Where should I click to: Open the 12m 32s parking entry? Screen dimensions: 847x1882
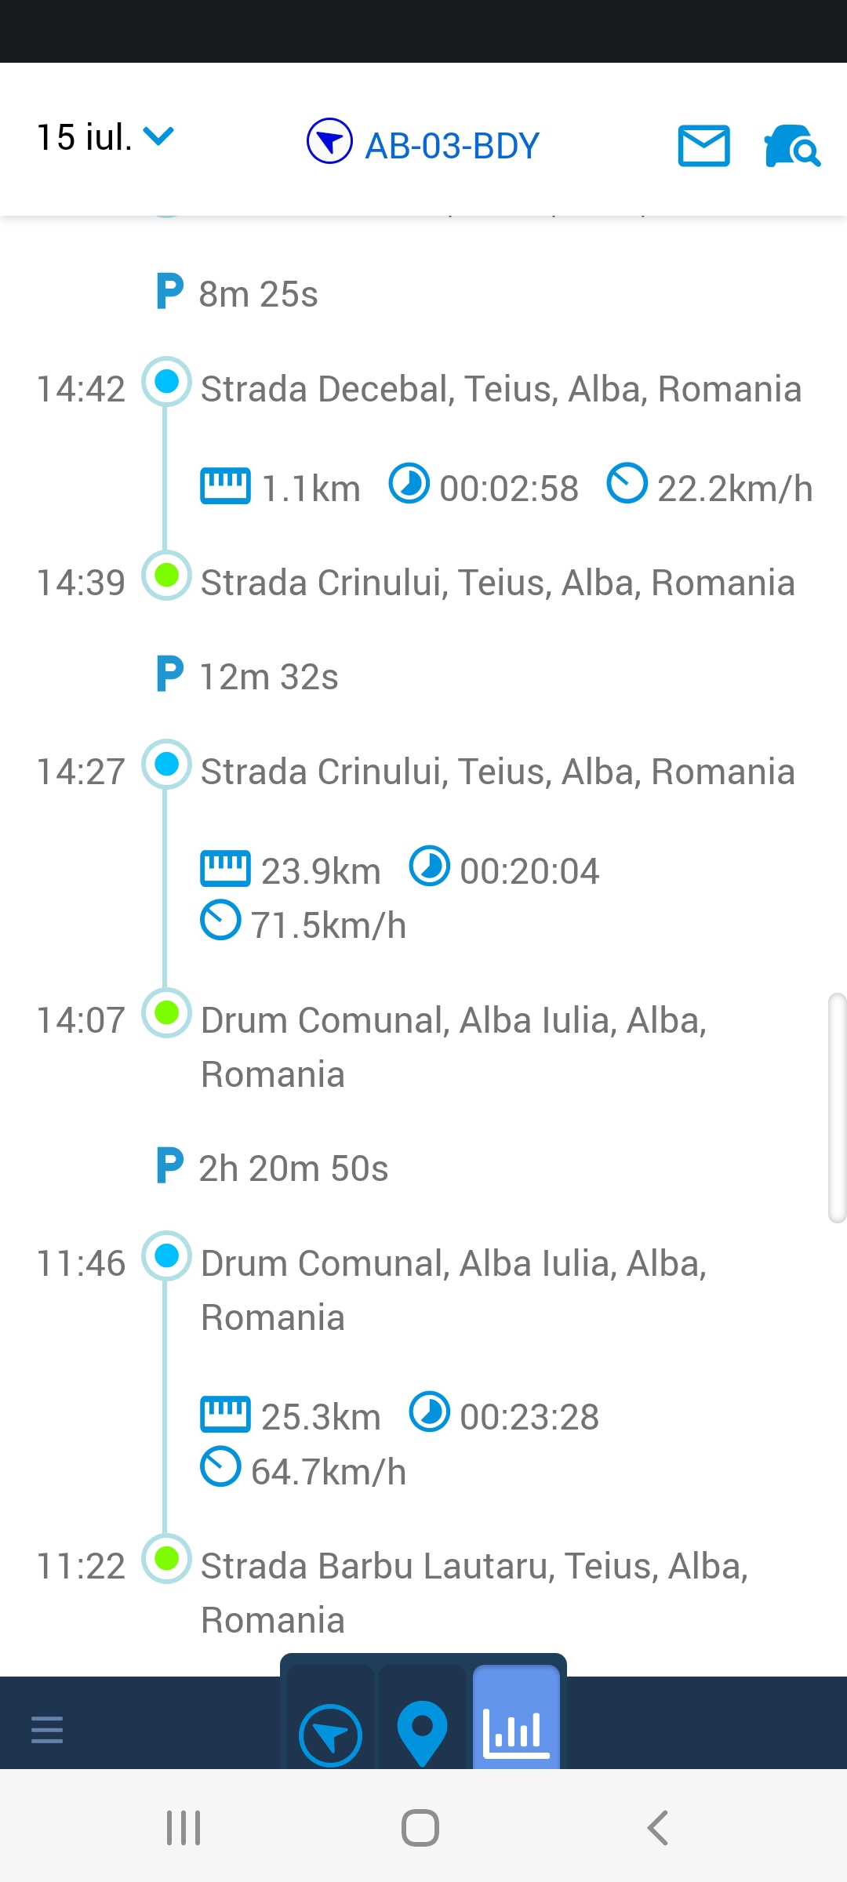pyautogui.click(x=267, y=676)
